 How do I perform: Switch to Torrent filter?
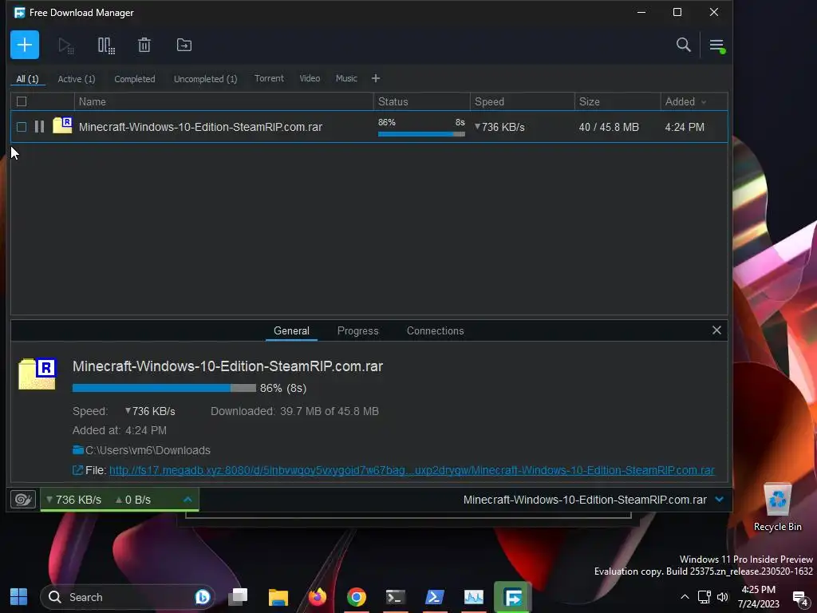tap(269, 78)
